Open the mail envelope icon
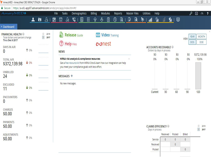 click(x=197, y=14)
